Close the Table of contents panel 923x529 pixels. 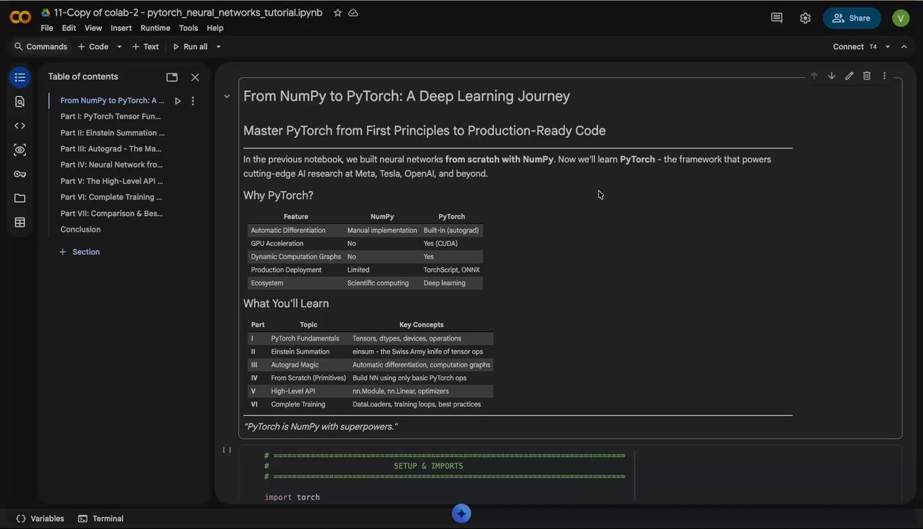click(195, 77)
